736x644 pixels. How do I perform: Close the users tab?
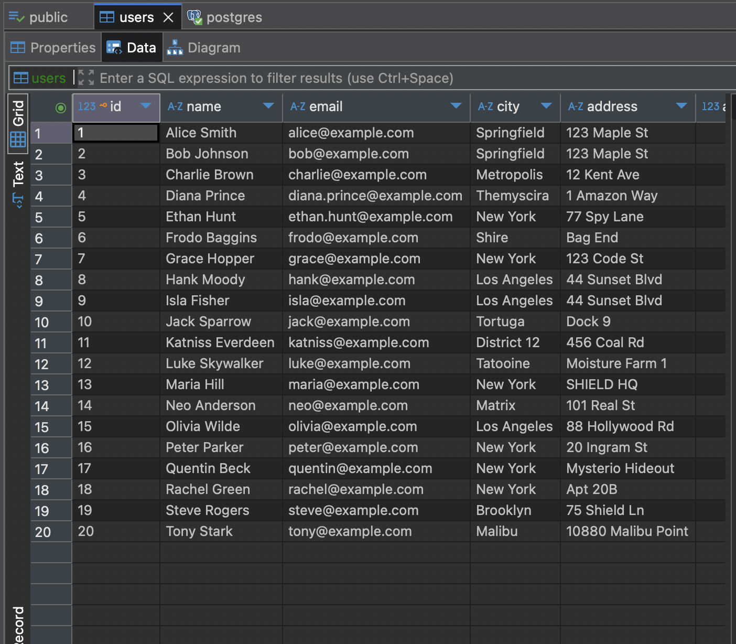tap(168, 17)
